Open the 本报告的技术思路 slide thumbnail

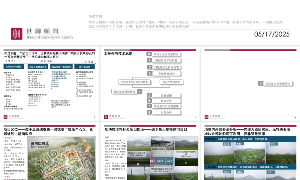tap(150, 83)
